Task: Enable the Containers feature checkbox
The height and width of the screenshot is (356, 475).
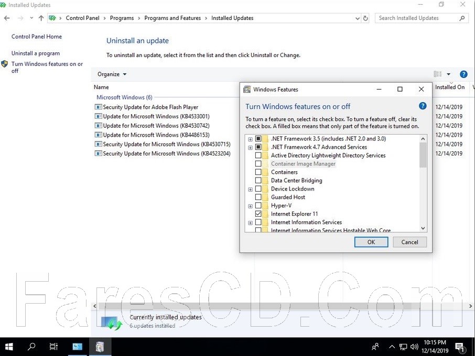Action: [x=258, y=172]
